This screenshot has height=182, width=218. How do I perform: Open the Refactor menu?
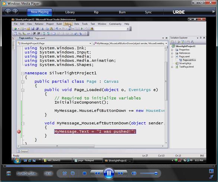[39, 24]
